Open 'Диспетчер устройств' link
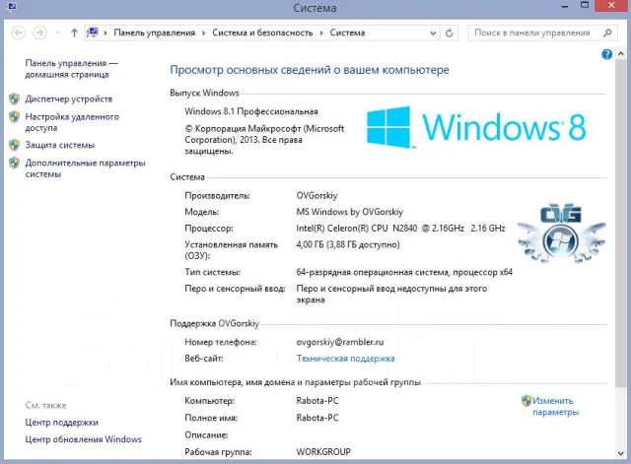Viewport: 631px width, 464px height. pyautogui.click(x=69, y=99)
